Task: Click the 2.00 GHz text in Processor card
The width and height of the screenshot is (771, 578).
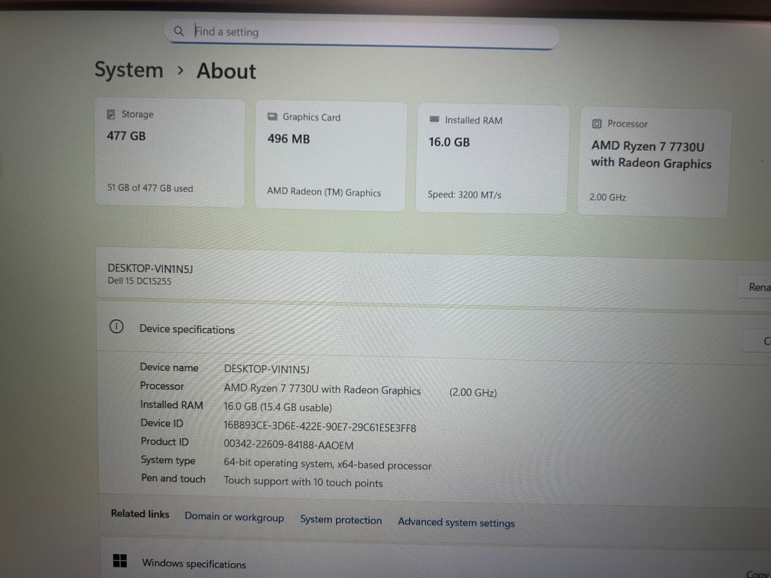Action: tap(608, 197)
